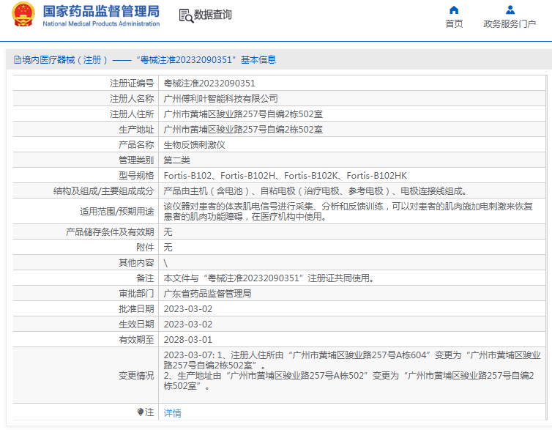Click structure text 产品由主机（含电池）
The height and width of the screenshot is (430, 552).
coord(316,191)
